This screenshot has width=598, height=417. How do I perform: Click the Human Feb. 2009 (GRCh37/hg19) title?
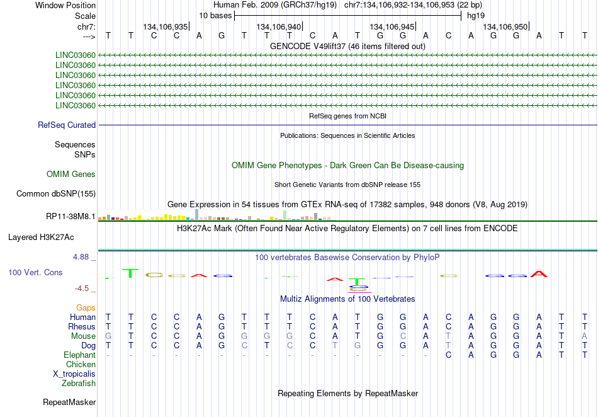click(x=275, y=5)
